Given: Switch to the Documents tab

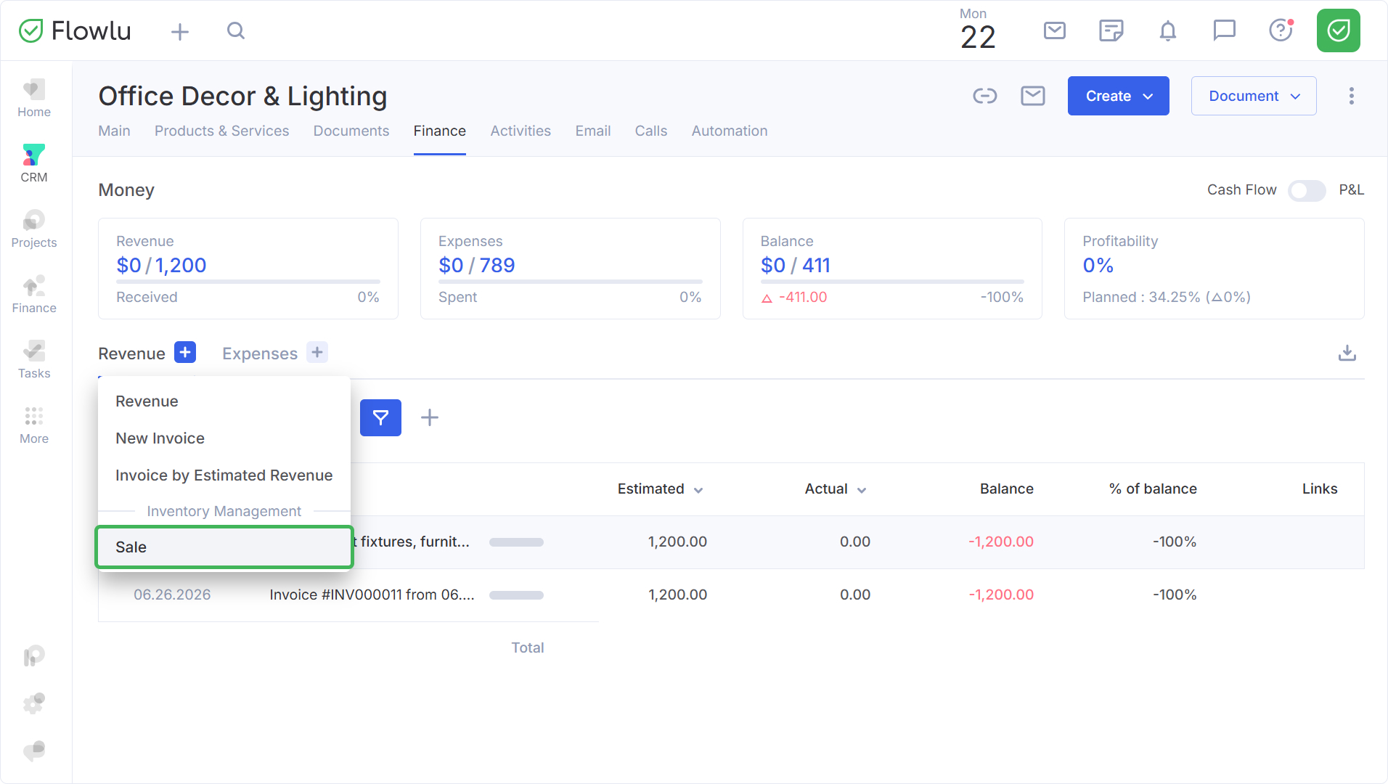Looking at the screenshot, I should (351, 131).
